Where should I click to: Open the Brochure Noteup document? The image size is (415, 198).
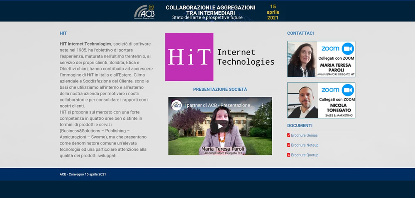pyautogui.click(x=305, y=145)
